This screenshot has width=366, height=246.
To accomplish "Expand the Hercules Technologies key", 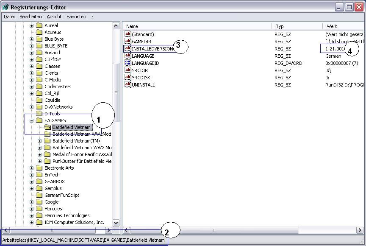I will click(x=31, y=215).
